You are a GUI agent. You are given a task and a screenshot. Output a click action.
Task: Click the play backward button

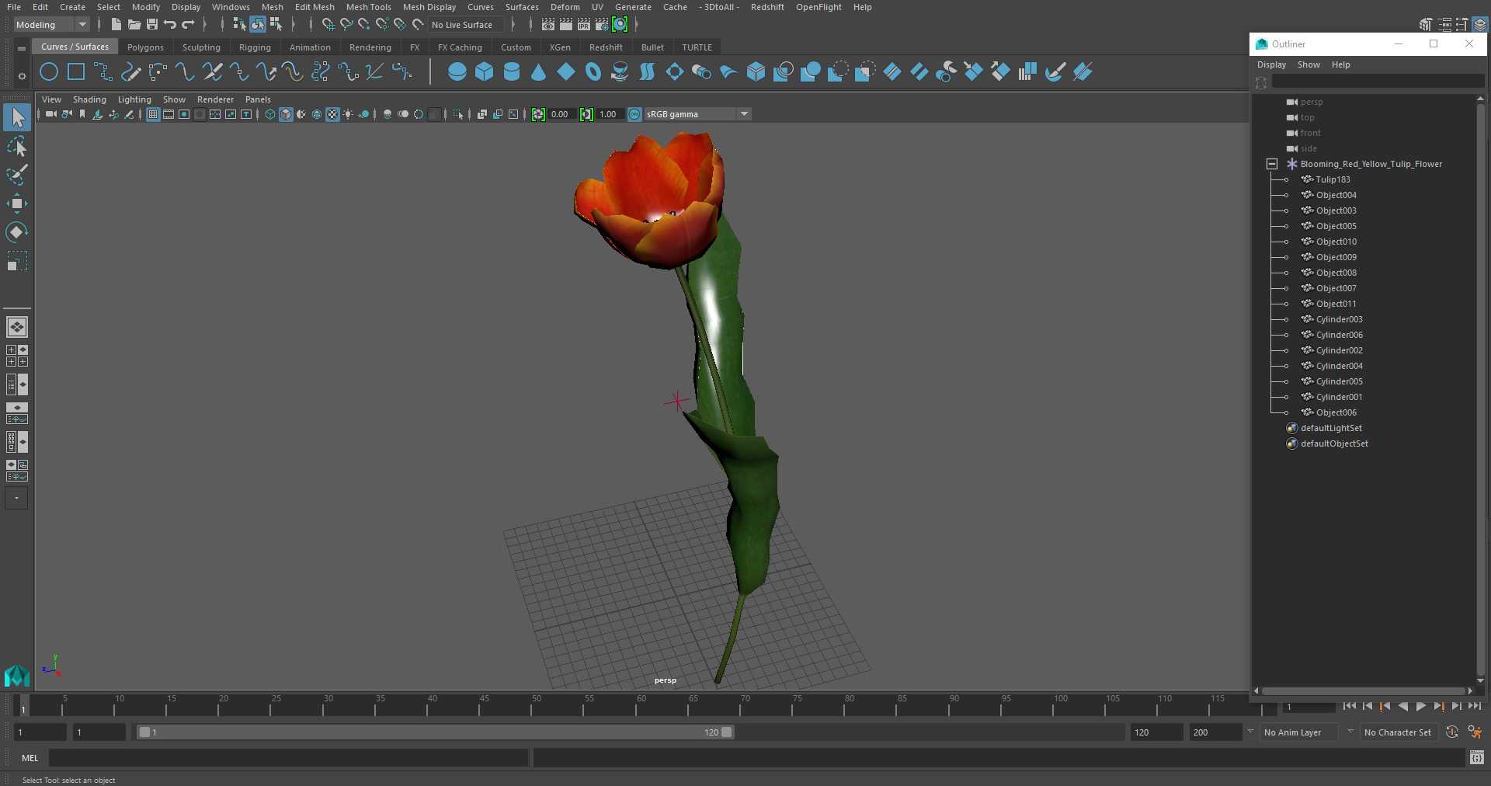(1402, 706)
